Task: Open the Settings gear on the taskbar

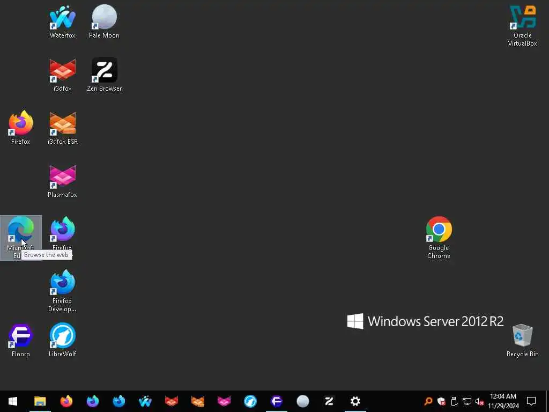Action: 355,401
